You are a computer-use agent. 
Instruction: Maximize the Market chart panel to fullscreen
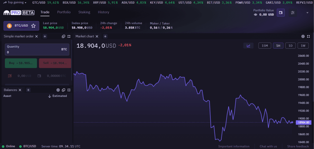(x=309, y=36)
